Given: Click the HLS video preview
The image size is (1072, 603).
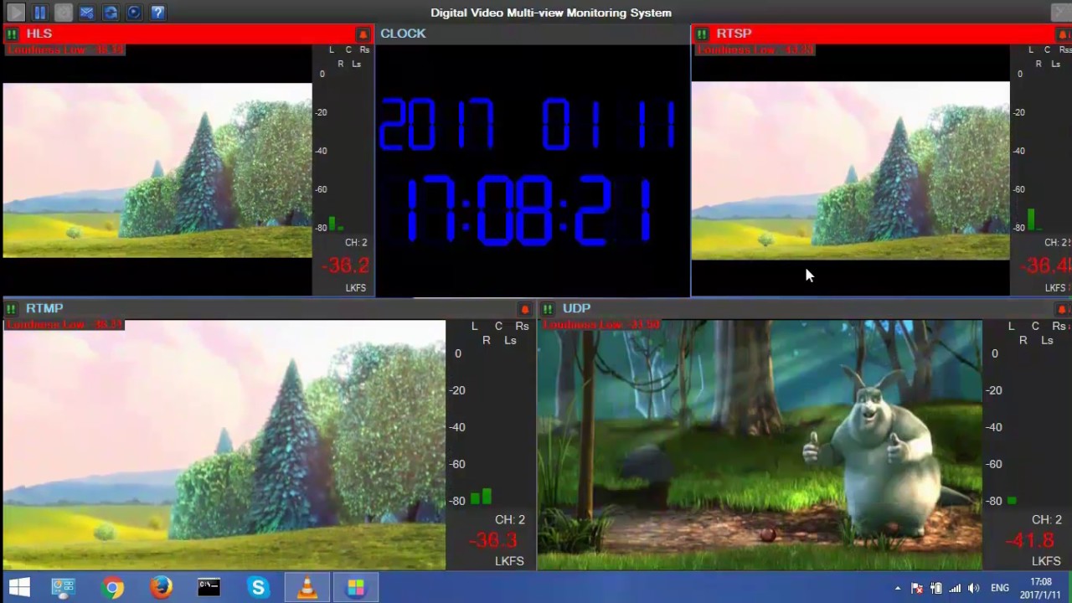Looking at the screenshot, I should click(x=157, y=170).
